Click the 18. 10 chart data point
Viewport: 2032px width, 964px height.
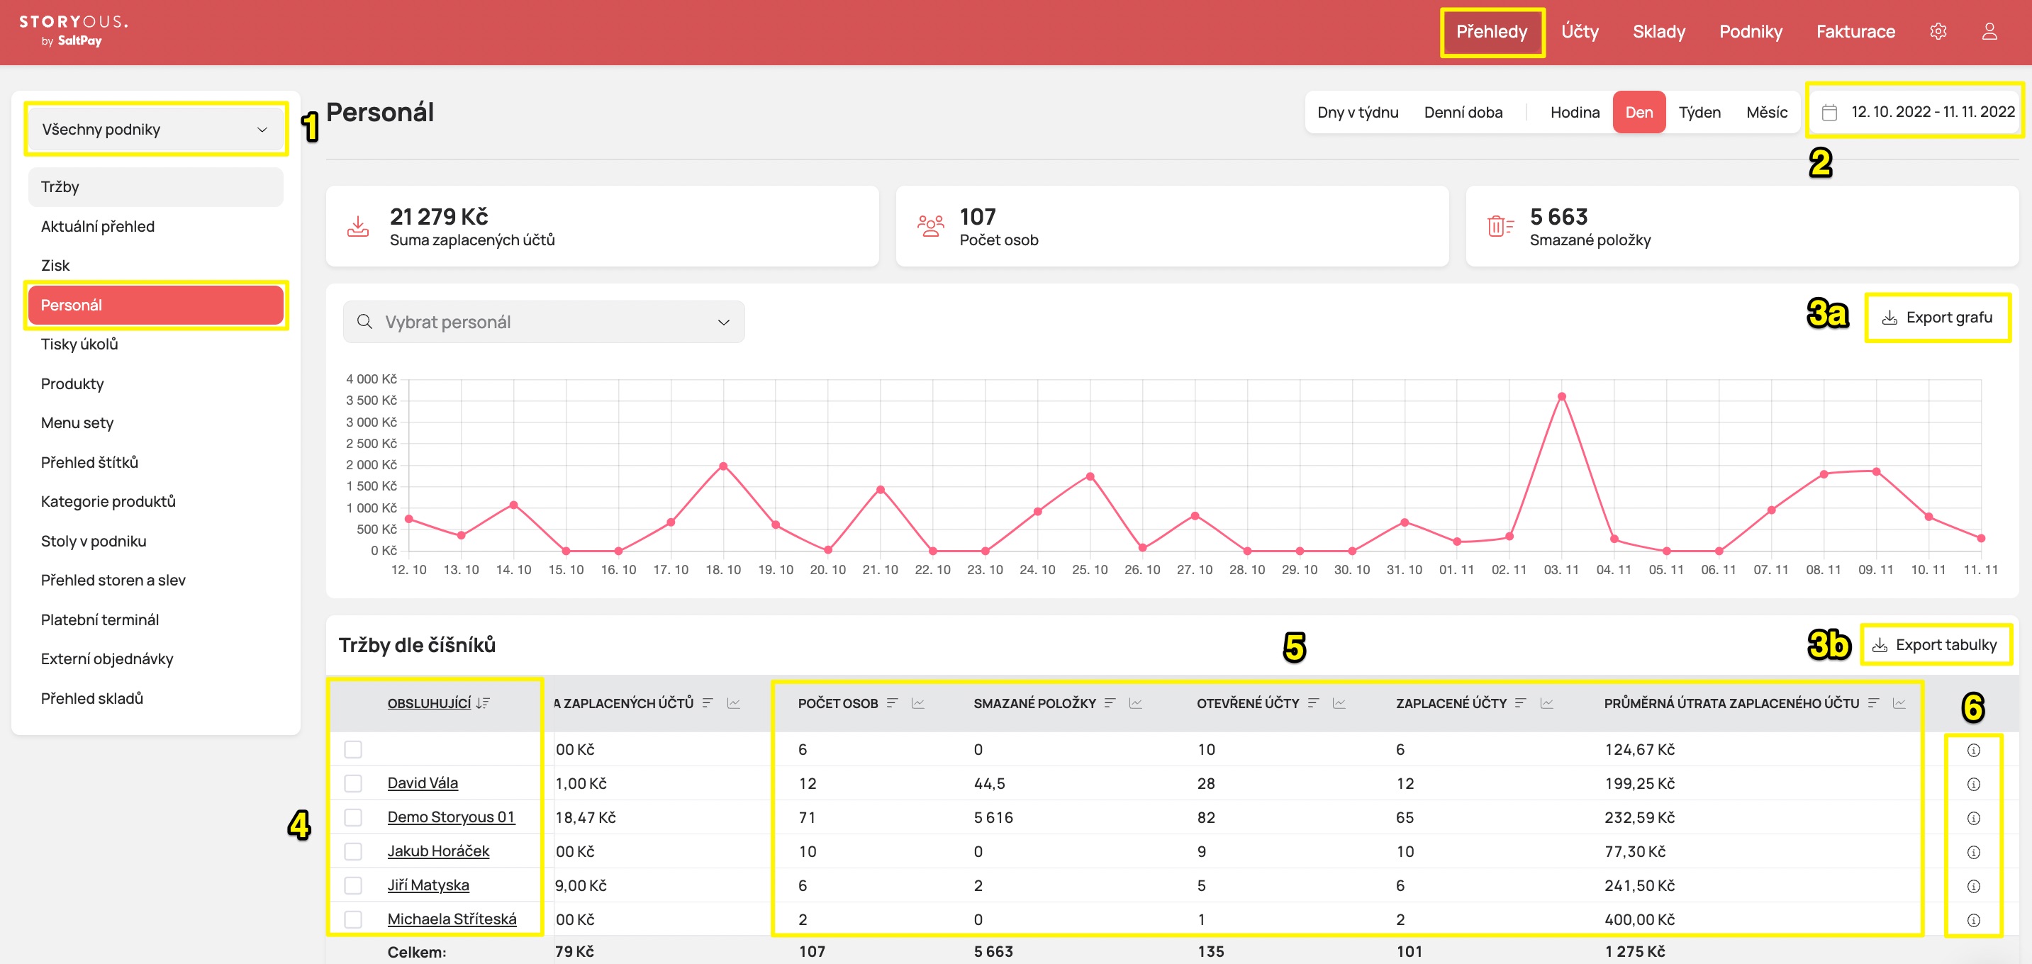[722, 466]
